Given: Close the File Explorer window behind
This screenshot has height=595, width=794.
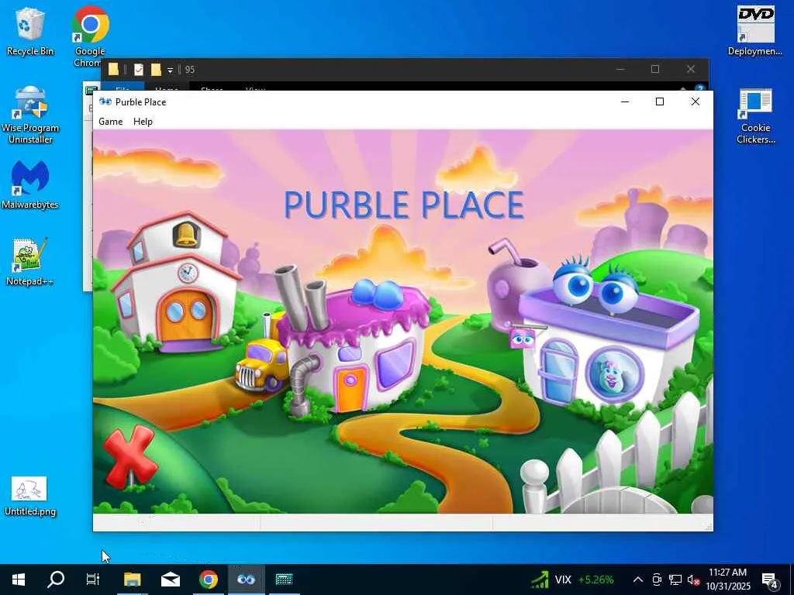Looking at the screenshot, I should tap(690, 69).
